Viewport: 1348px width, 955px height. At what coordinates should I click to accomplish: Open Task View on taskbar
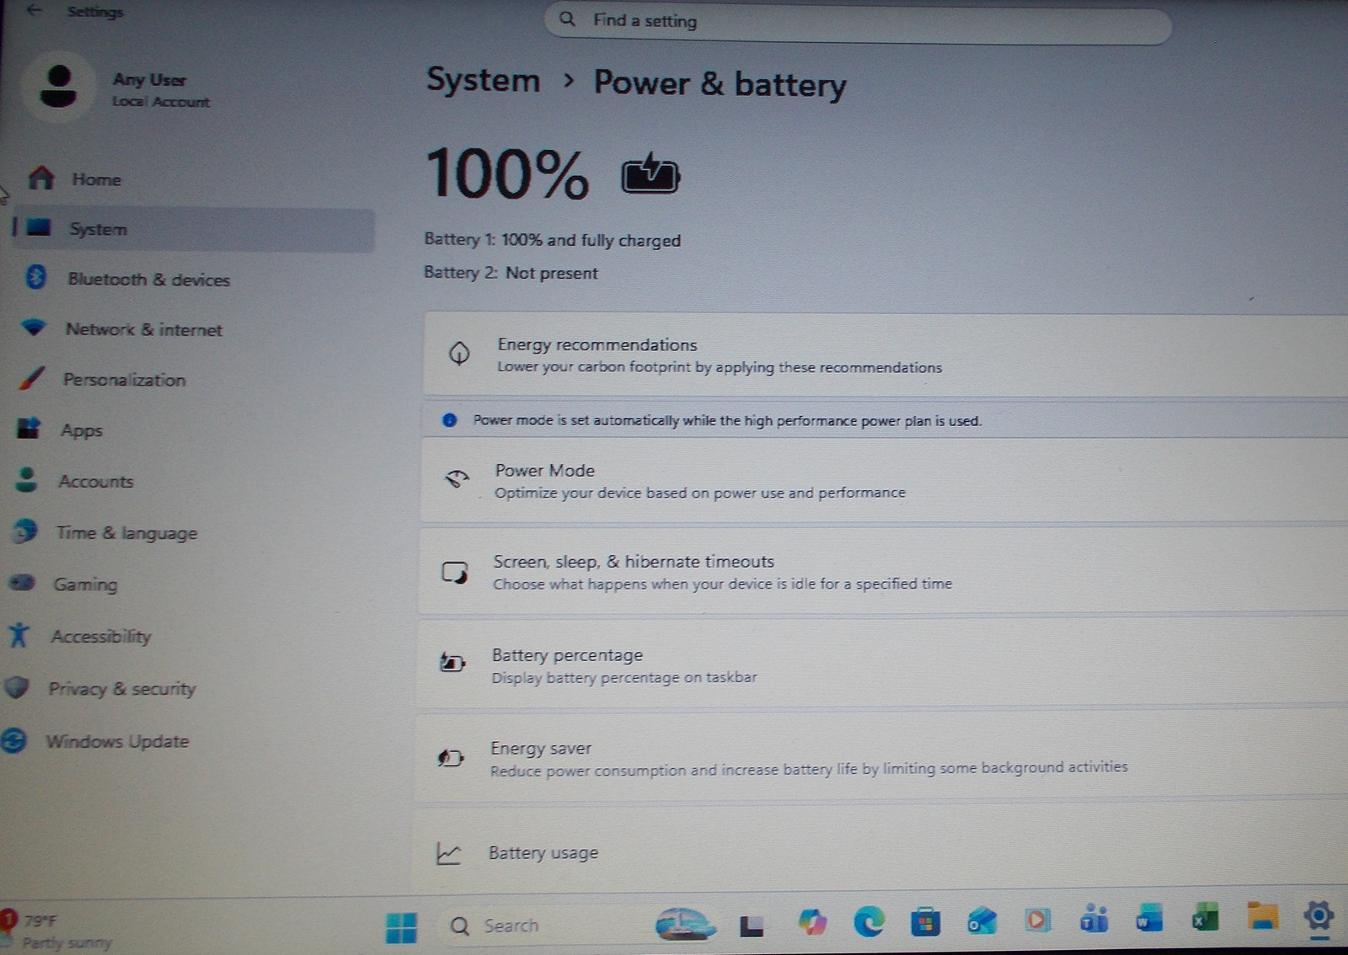(752, 926)
